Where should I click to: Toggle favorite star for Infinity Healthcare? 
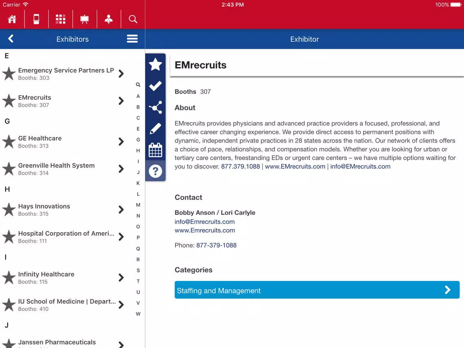tap(9, 278)
